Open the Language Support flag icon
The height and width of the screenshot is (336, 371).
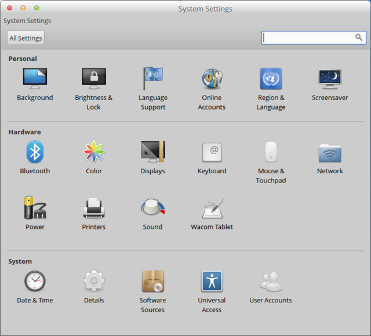(152, 78)
